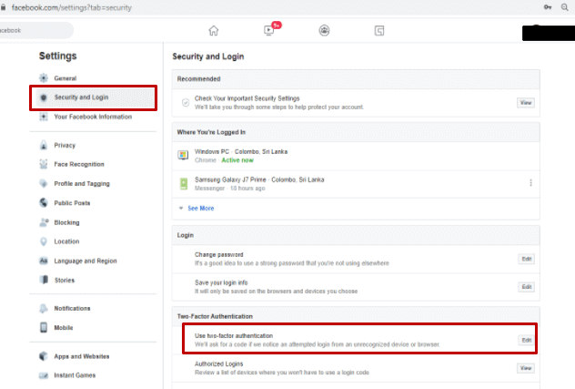Viewport: 575px width, 389px height.
Task: Click the Language and Region icon
Action: point(44,261)
